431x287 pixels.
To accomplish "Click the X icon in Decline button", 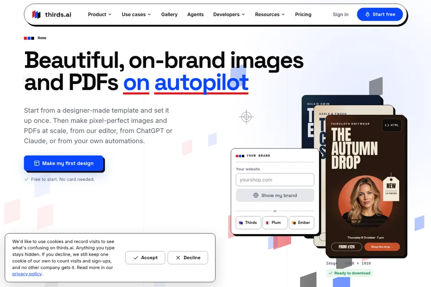I will pyautogui.click(x=178, y=257).
